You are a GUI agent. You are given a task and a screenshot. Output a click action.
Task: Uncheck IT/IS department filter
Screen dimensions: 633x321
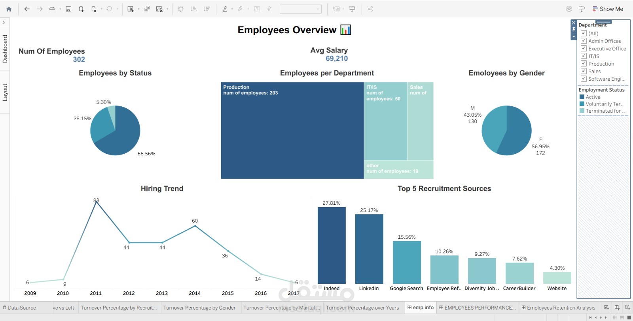pyautogui.click(x=584, y=56)
